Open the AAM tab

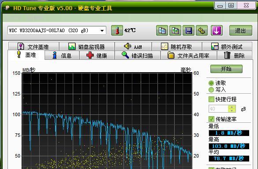point(133,47)
